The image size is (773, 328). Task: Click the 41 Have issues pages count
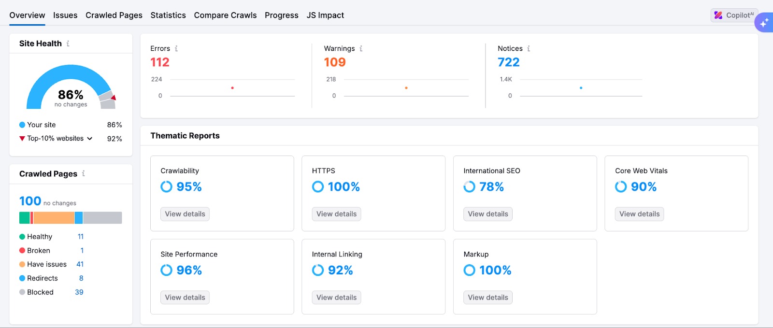point(80,264)
